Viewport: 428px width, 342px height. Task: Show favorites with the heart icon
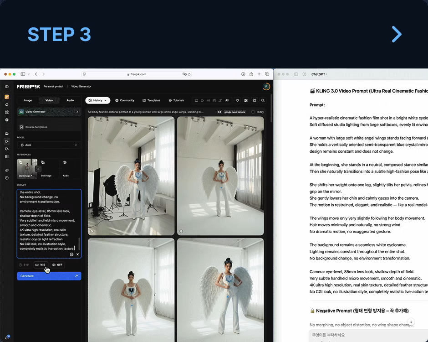coord(237,100)
